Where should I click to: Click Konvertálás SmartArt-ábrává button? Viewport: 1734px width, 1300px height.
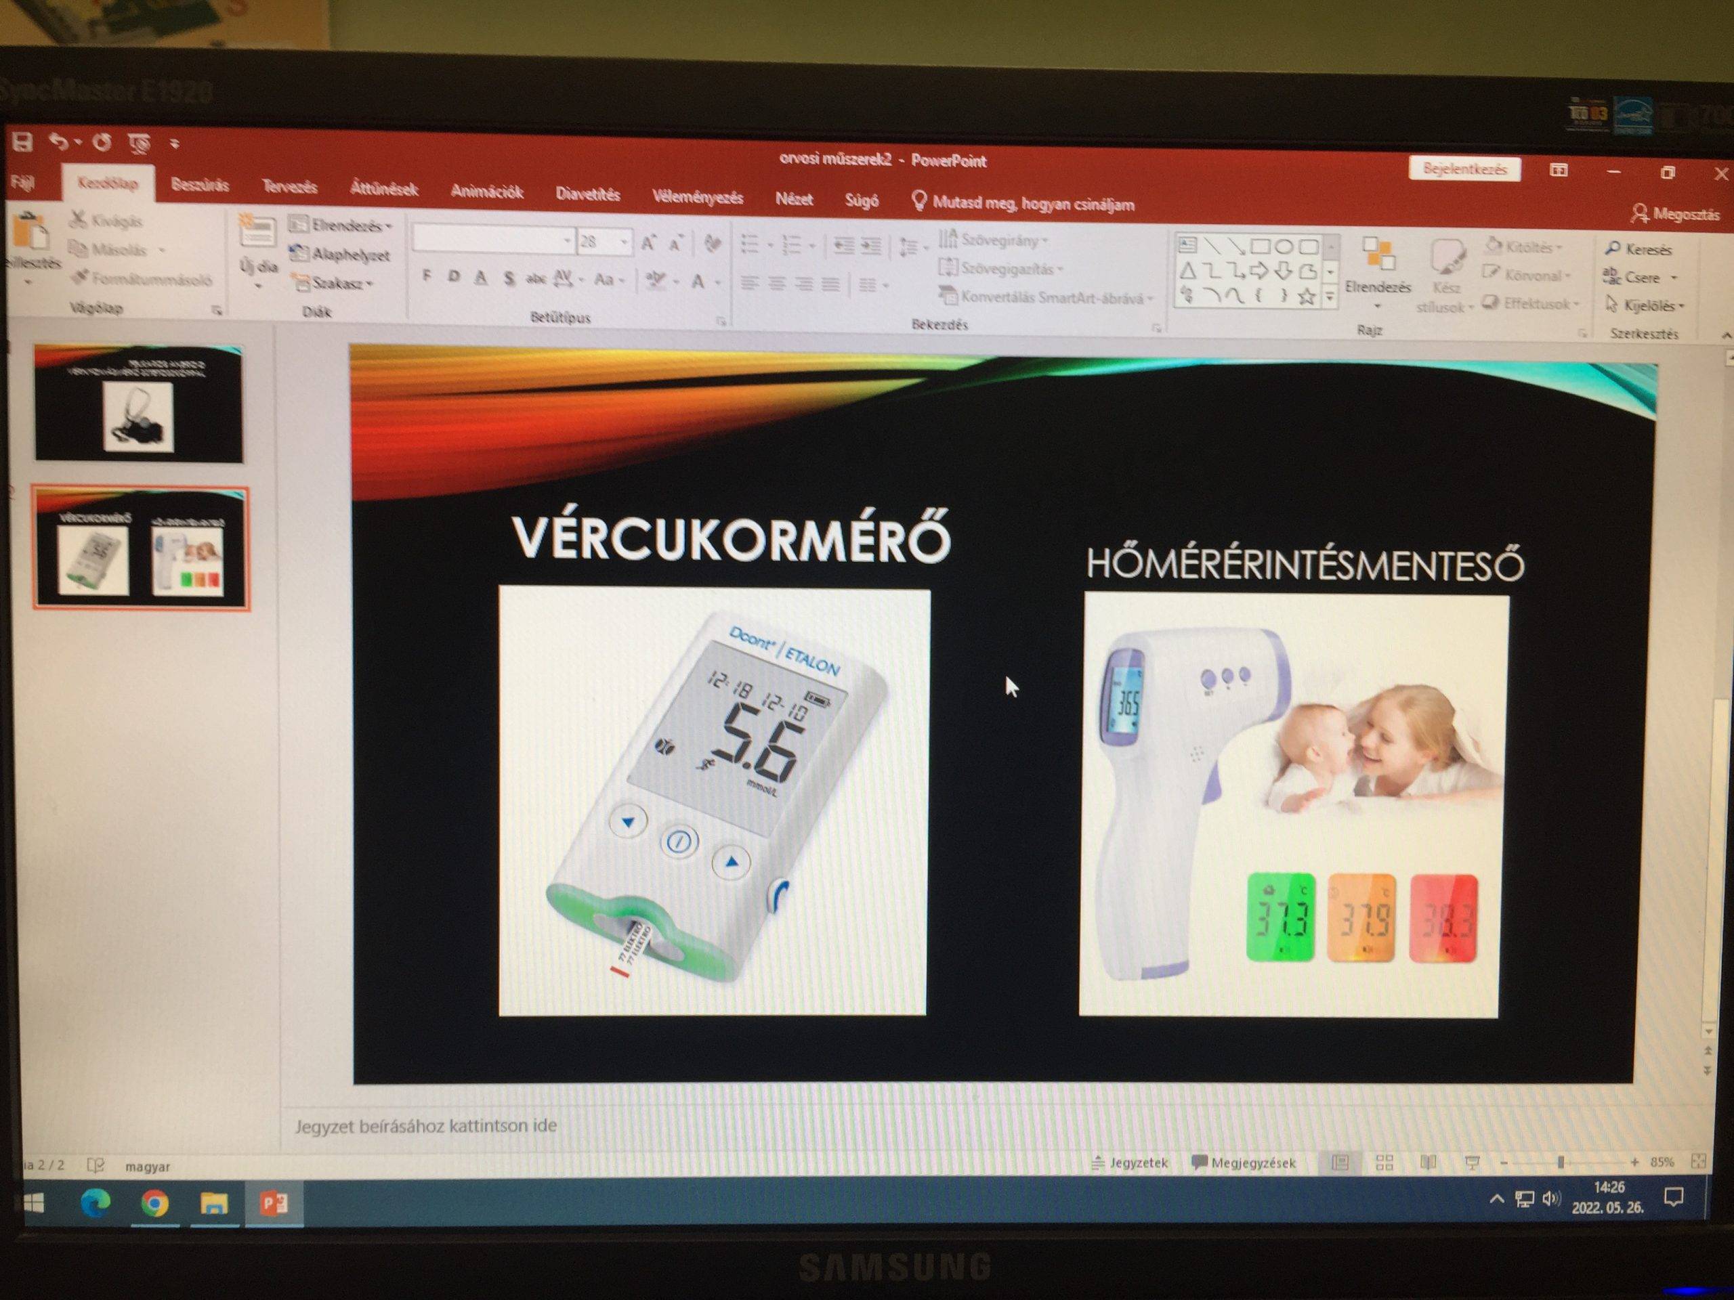(1047, 297)
